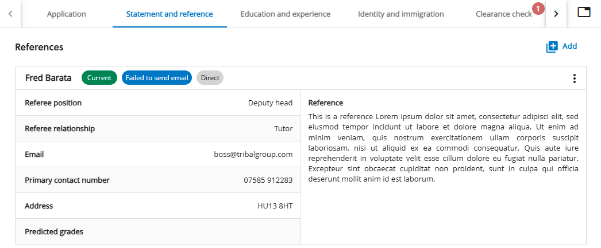Click the green Current status badge

point(99,78)
